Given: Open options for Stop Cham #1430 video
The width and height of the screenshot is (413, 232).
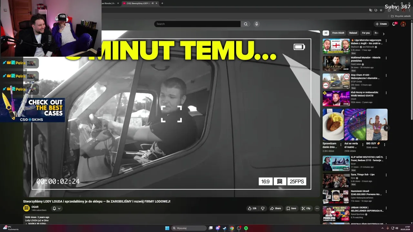Looking at the screenshot, I should point(386,75).
